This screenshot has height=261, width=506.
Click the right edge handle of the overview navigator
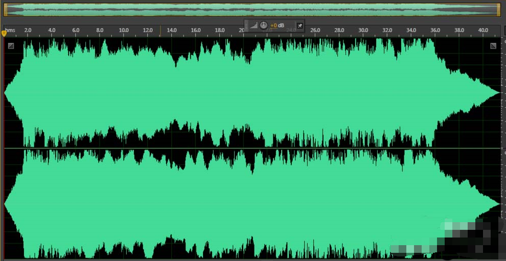(x=498, y=9)
